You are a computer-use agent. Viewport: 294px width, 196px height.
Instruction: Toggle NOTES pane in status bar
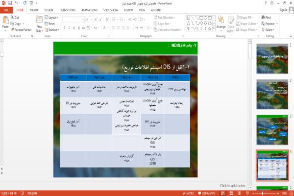[188, 193]
